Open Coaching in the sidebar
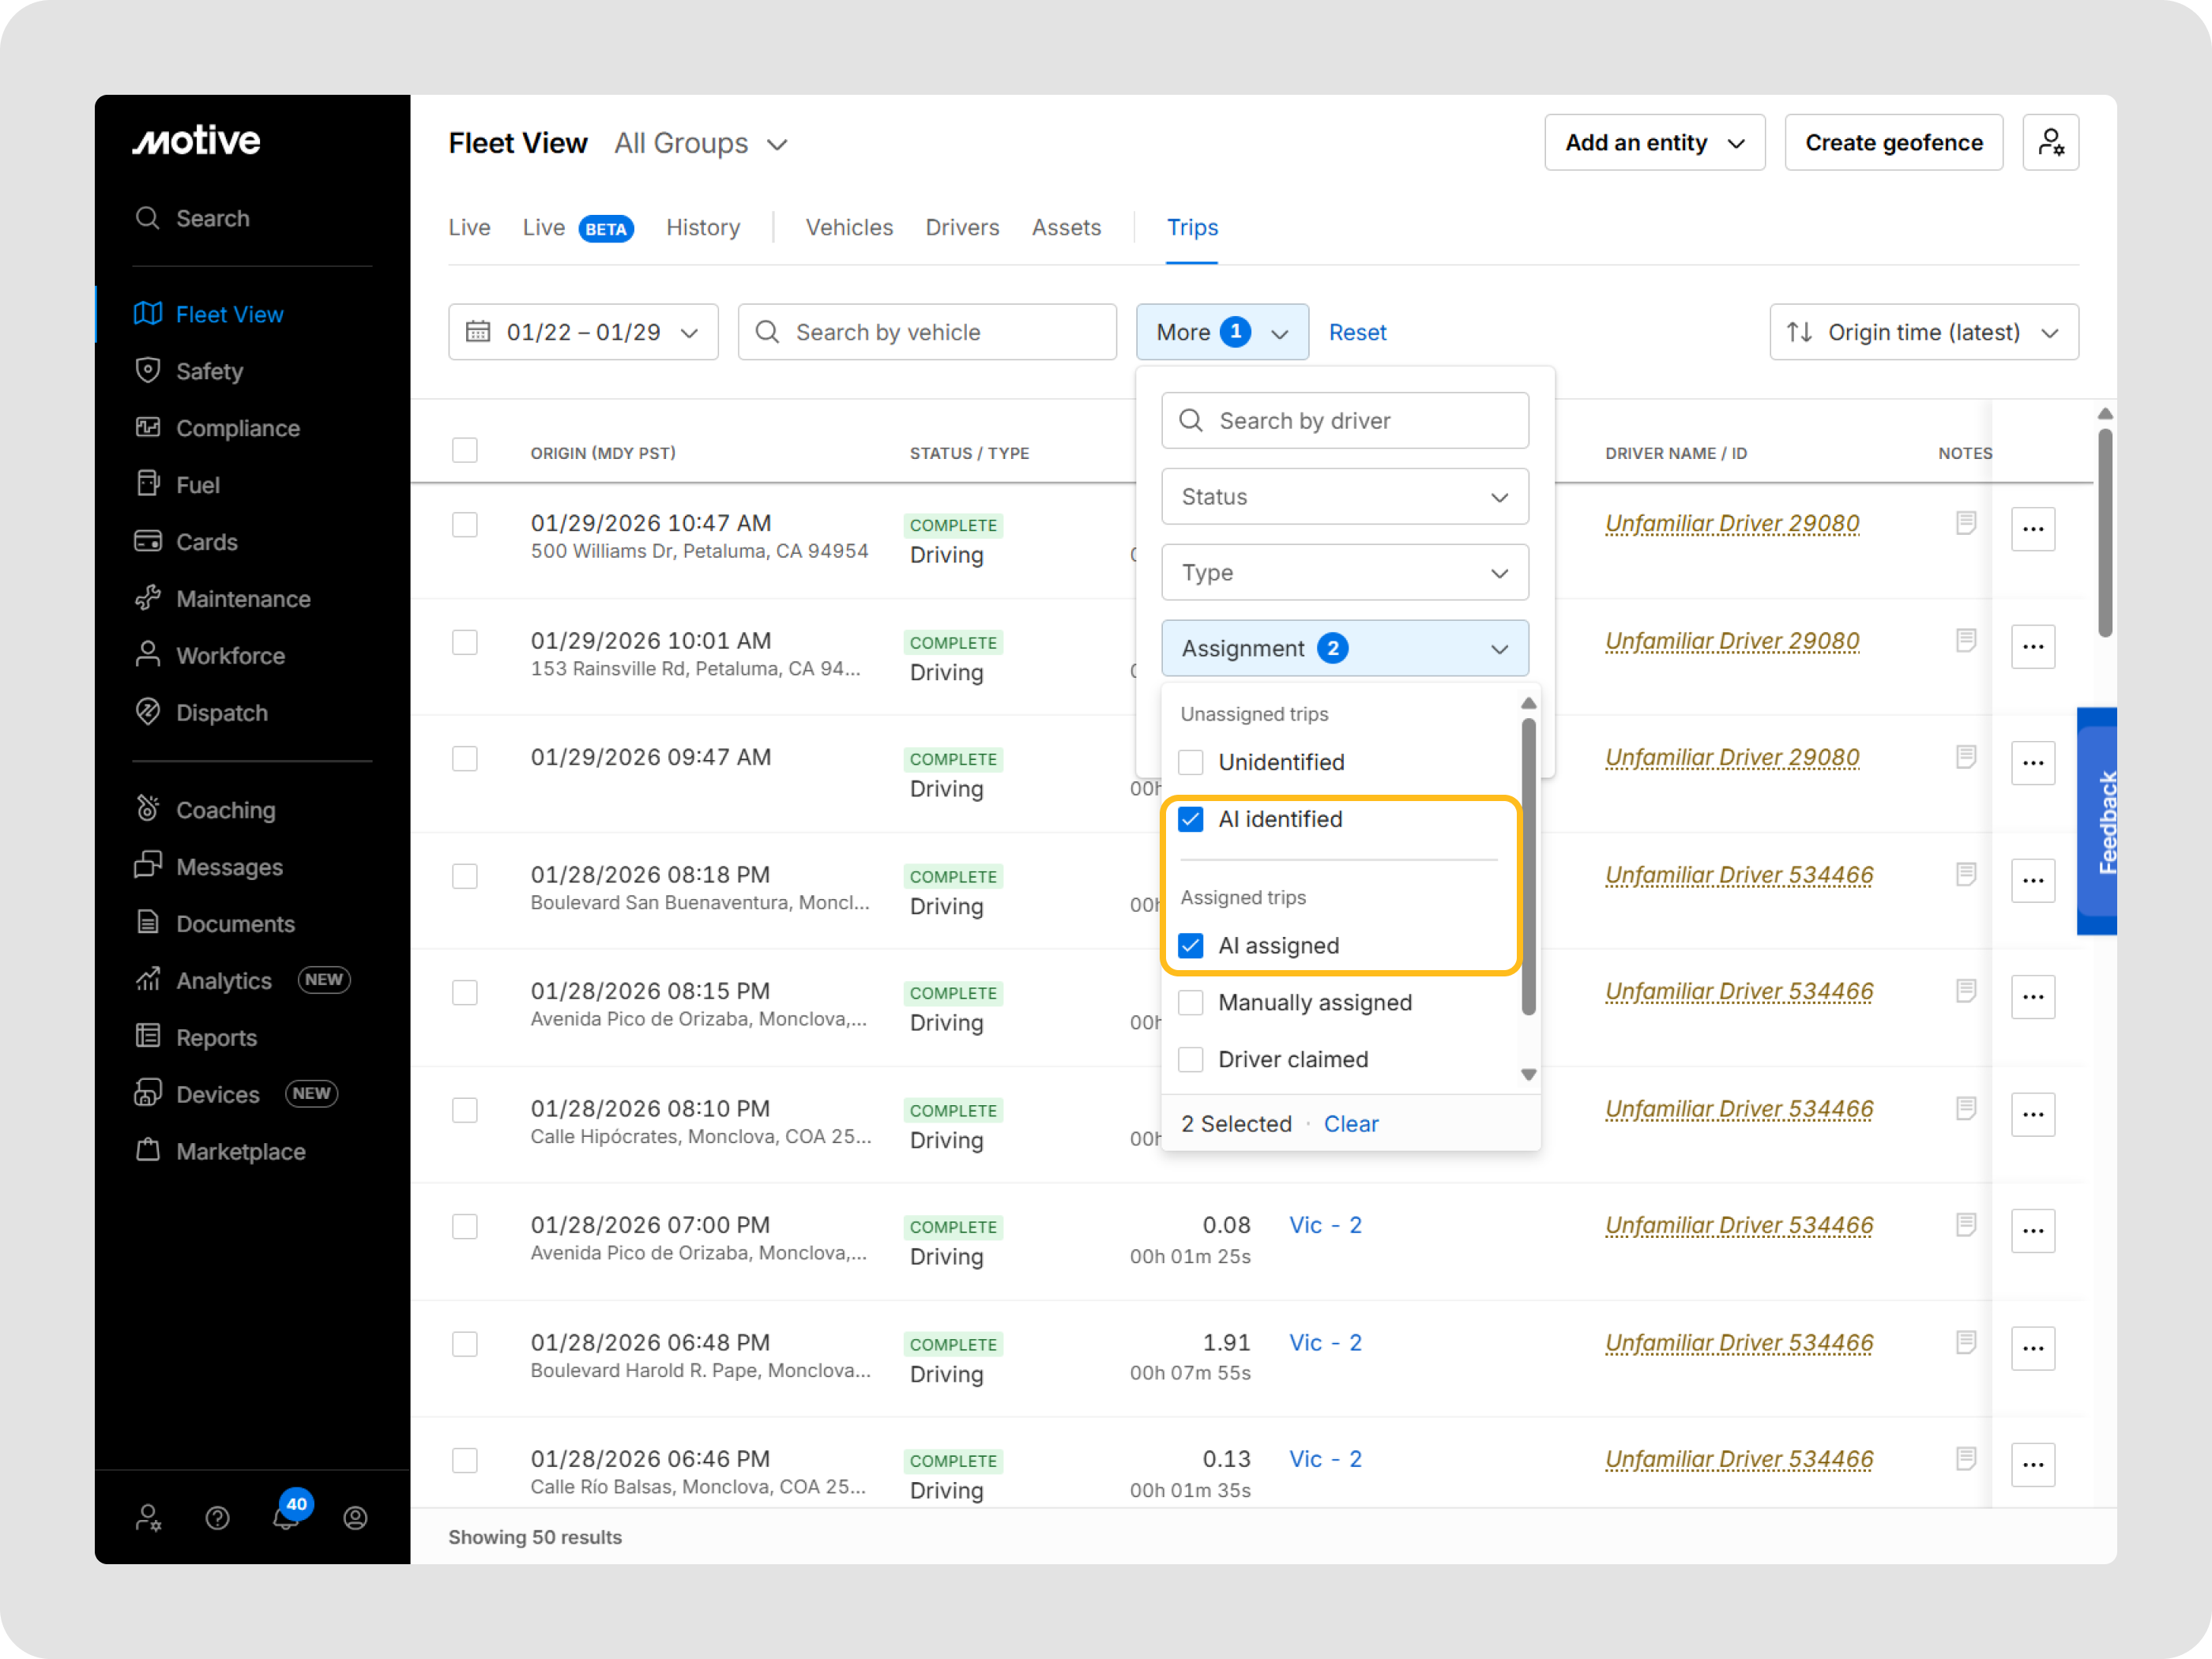Image resolution: width=2212 pixels, height=1659 pixels. pos(225,810)
